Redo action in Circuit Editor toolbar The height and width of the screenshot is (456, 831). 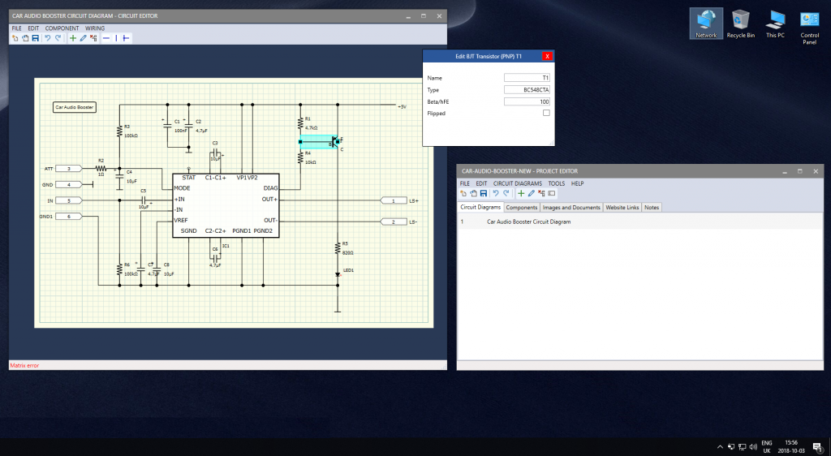[x=58, y=38]
